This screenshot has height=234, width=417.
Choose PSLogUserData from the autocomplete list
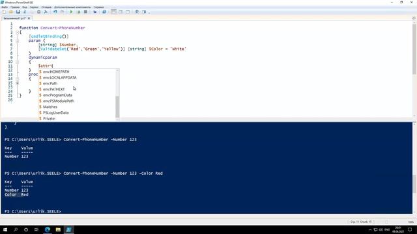point(77,112)
